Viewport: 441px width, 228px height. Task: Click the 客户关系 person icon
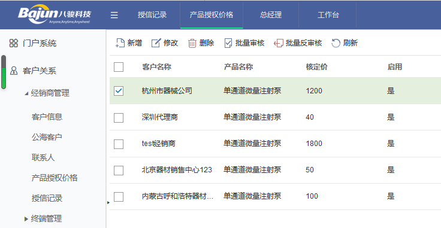14,71
